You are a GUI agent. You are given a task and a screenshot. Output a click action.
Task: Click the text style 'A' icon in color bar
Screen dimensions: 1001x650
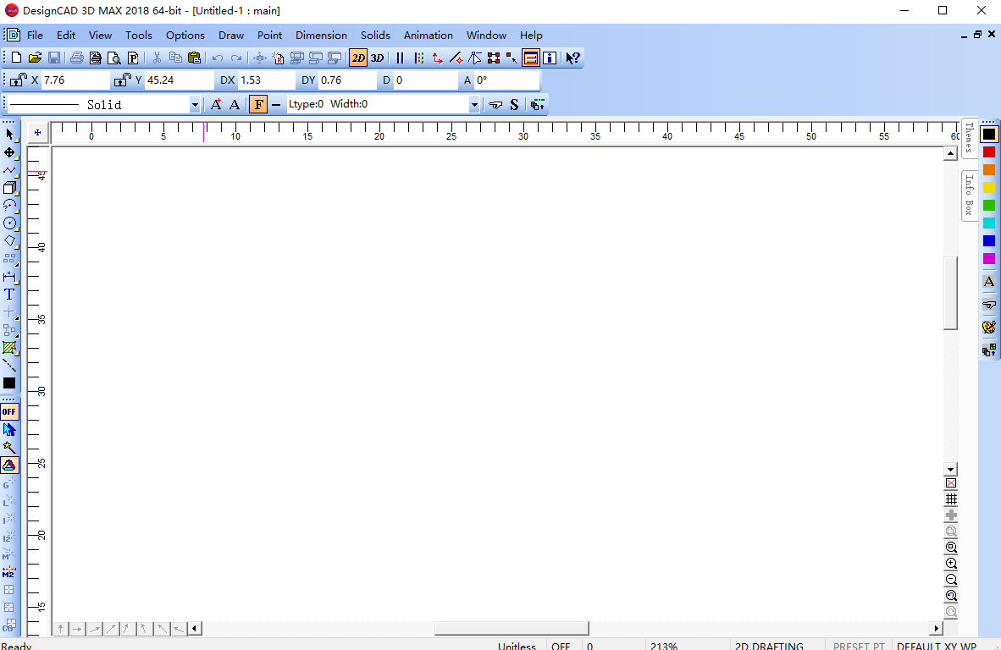(989, 281)
